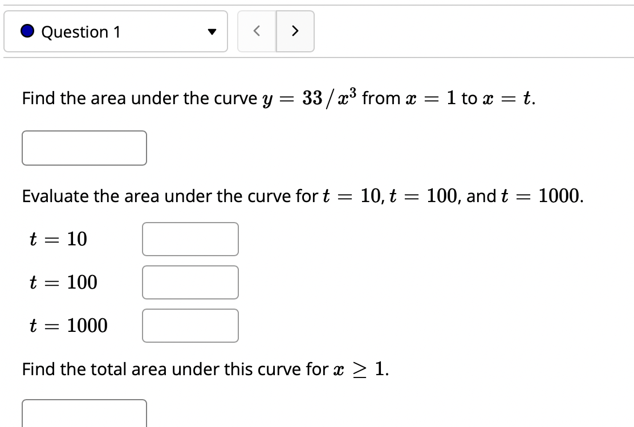
Task: Click the left chevron navigation icon
Action: (x=257, y=31)
